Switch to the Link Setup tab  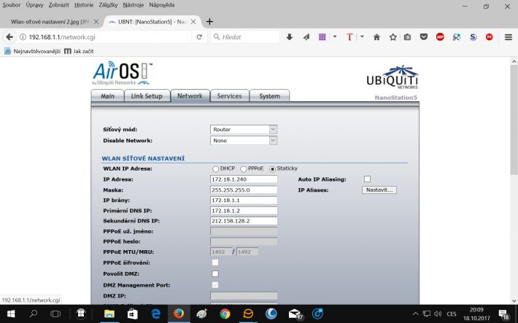(147, 96)
